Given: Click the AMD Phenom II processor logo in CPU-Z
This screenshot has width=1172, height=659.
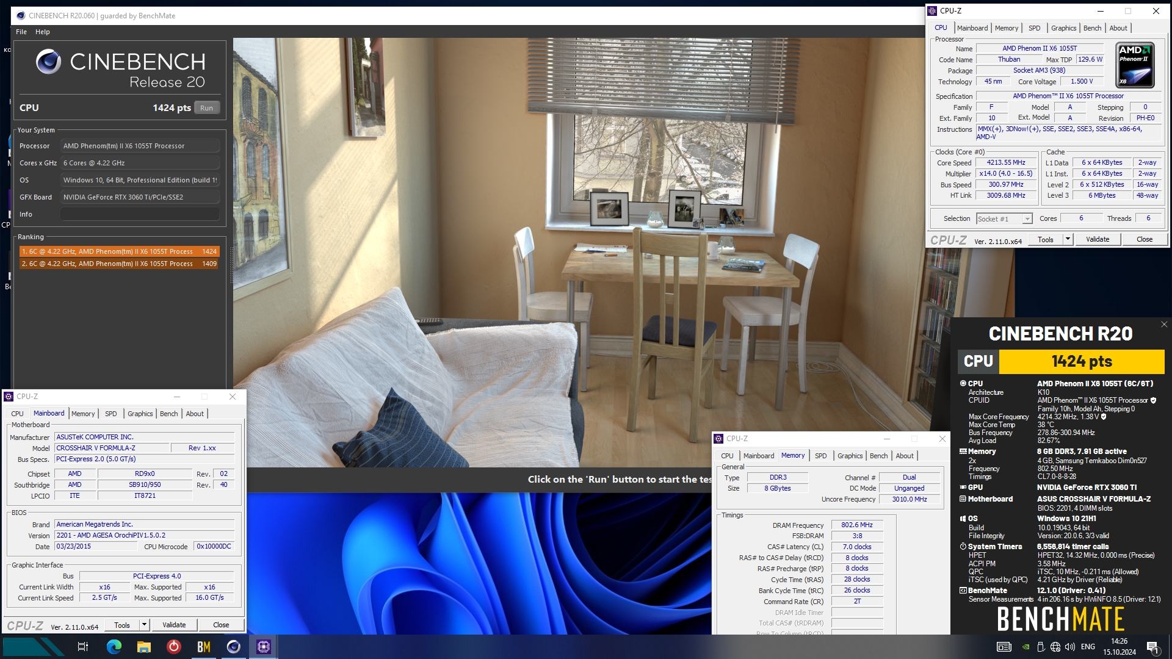Looking at the screenshot, I should (x=1135, y=65).
